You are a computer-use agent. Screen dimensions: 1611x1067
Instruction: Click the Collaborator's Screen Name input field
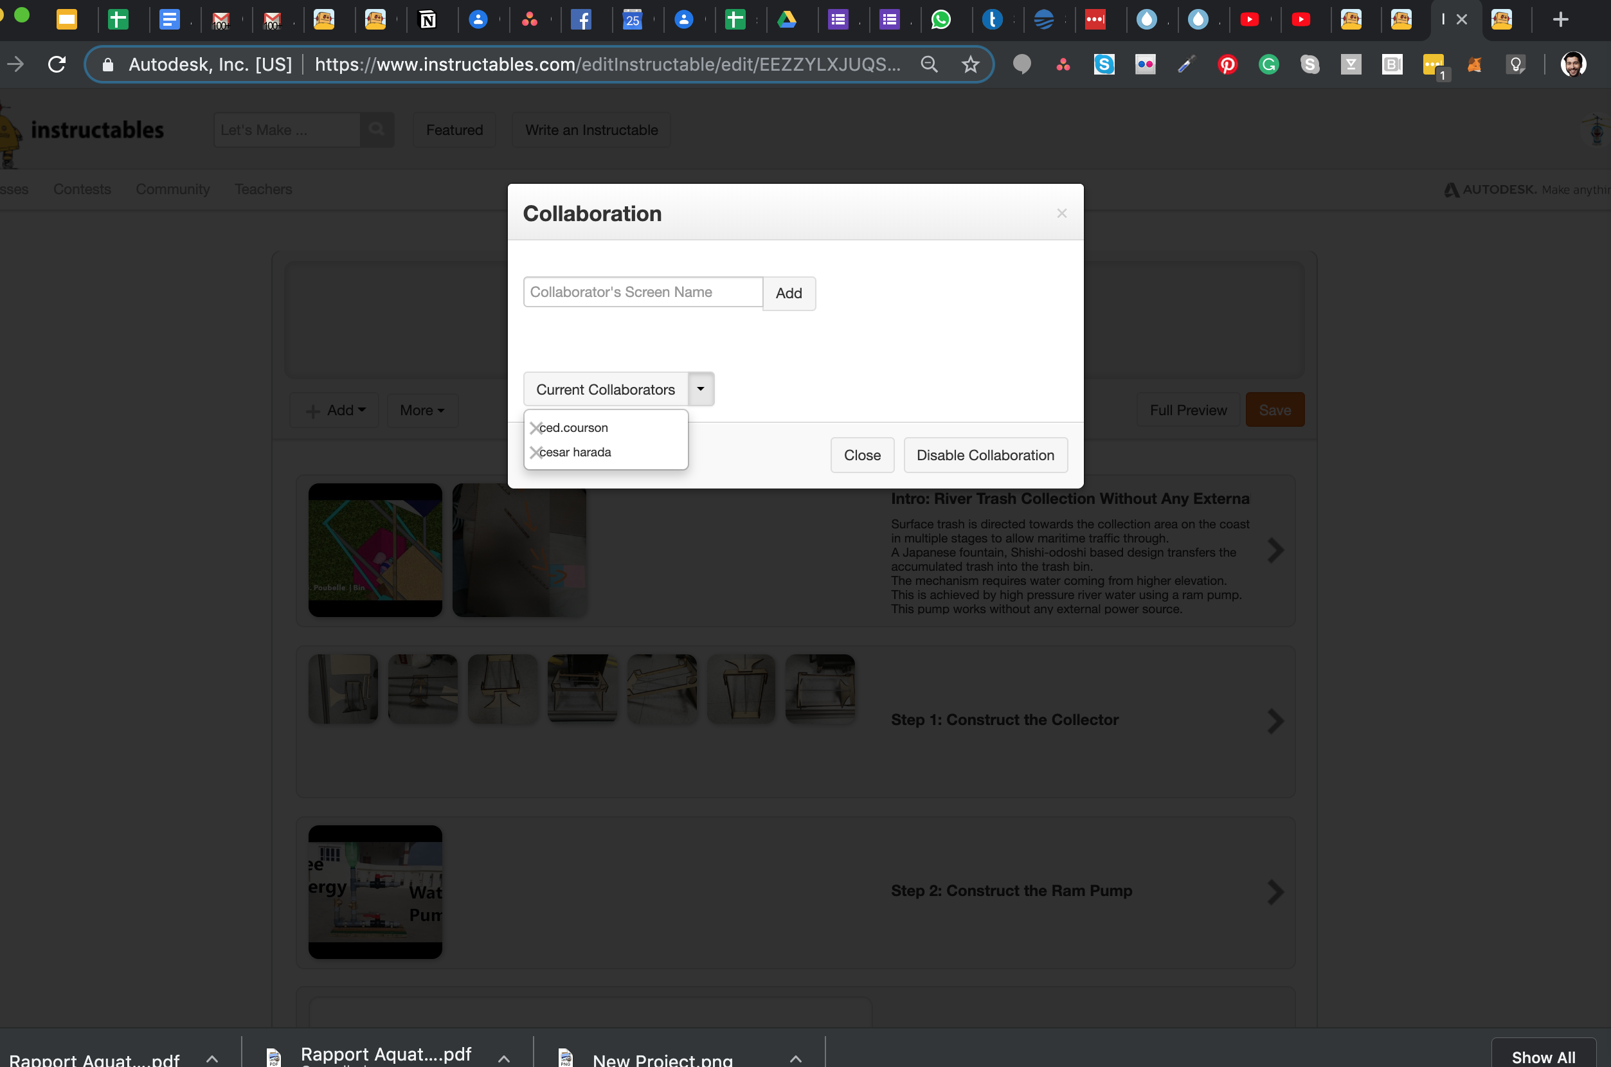coord(643,292)
